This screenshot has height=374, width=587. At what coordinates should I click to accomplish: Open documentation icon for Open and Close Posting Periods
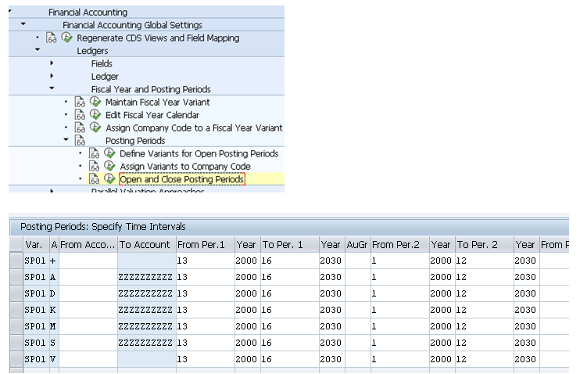point(94,179)
